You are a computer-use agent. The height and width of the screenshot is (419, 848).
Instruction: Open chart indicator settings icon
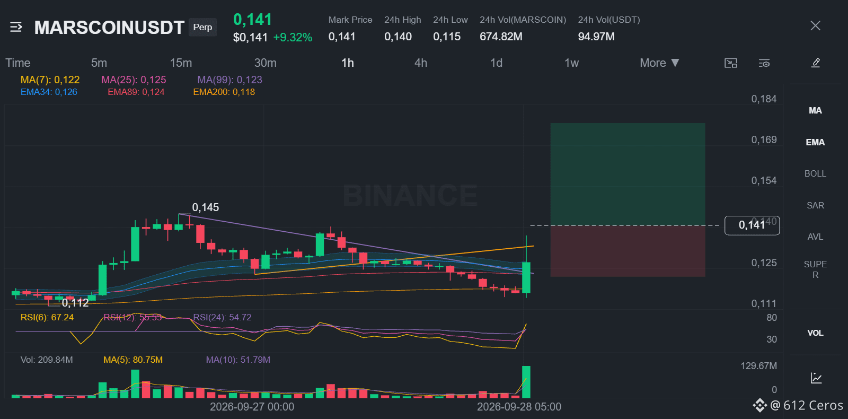point(764,63)
